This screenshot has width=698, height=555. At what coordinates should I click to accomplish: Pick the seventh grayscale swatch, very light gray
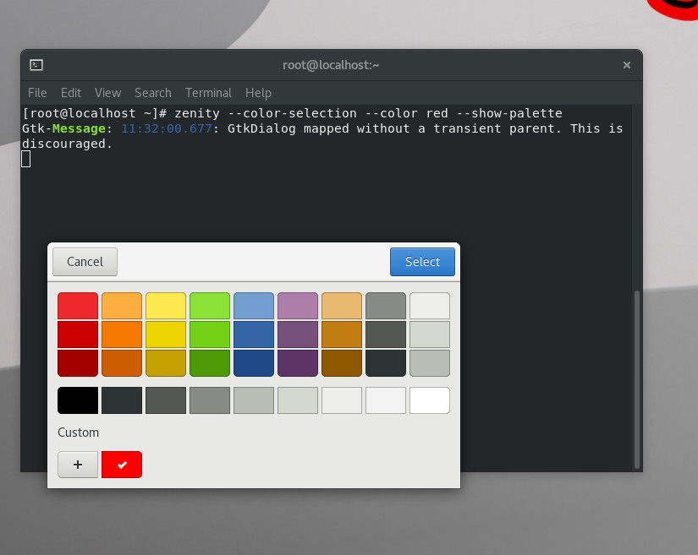pyautogui.click(x=342, y=400)
